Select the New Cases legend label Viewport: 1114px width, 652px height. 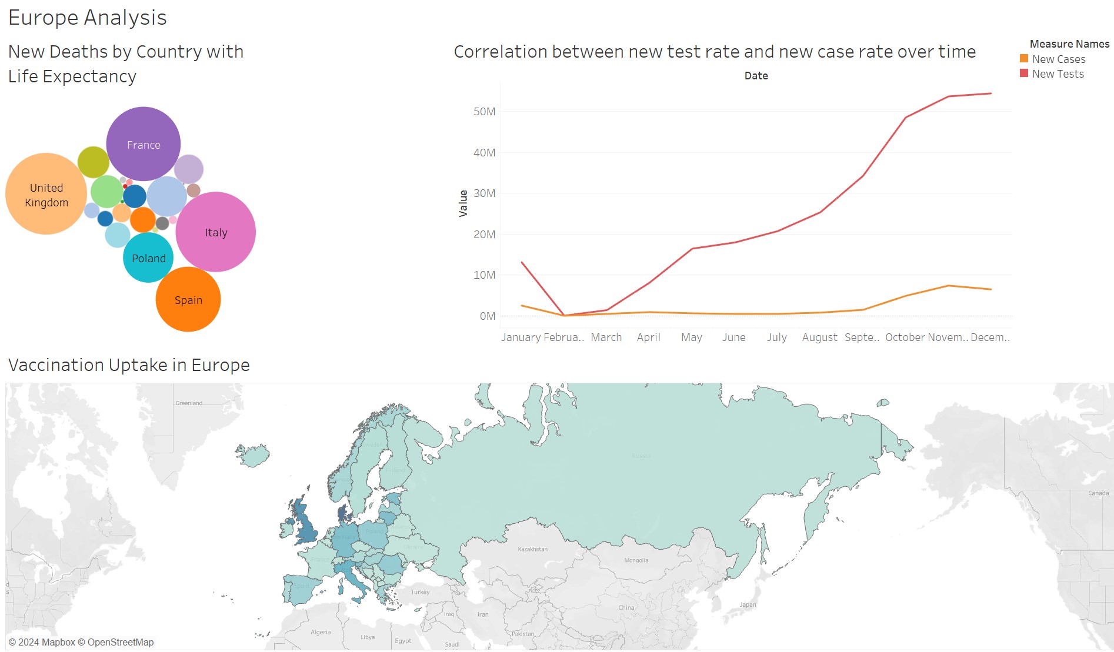(x=1059, y=59)
